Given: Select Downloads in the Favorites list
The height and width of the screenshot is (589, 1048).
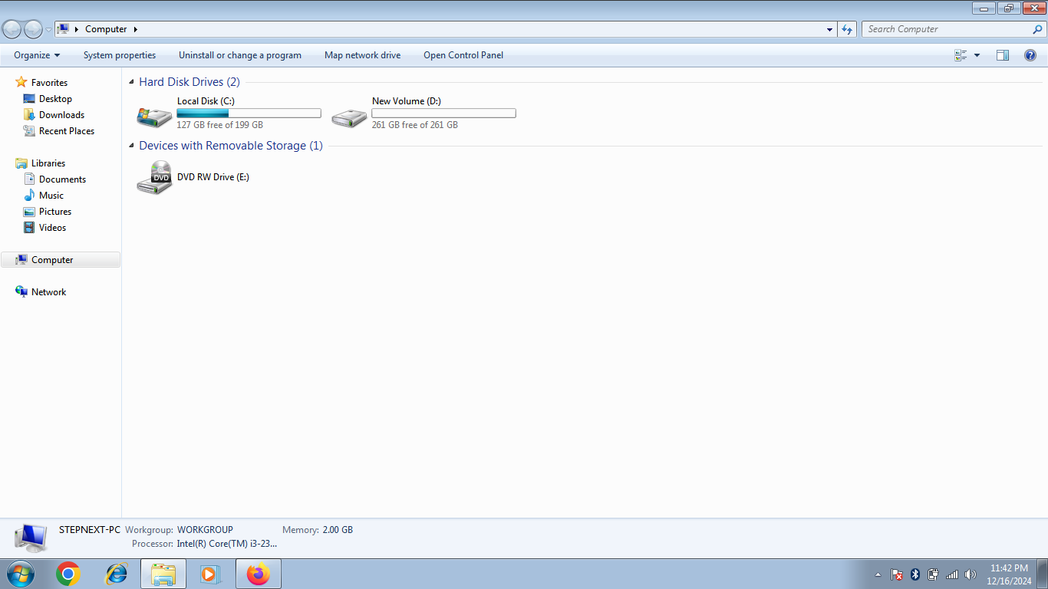Looking at the screenshot, I should [61, 115].
